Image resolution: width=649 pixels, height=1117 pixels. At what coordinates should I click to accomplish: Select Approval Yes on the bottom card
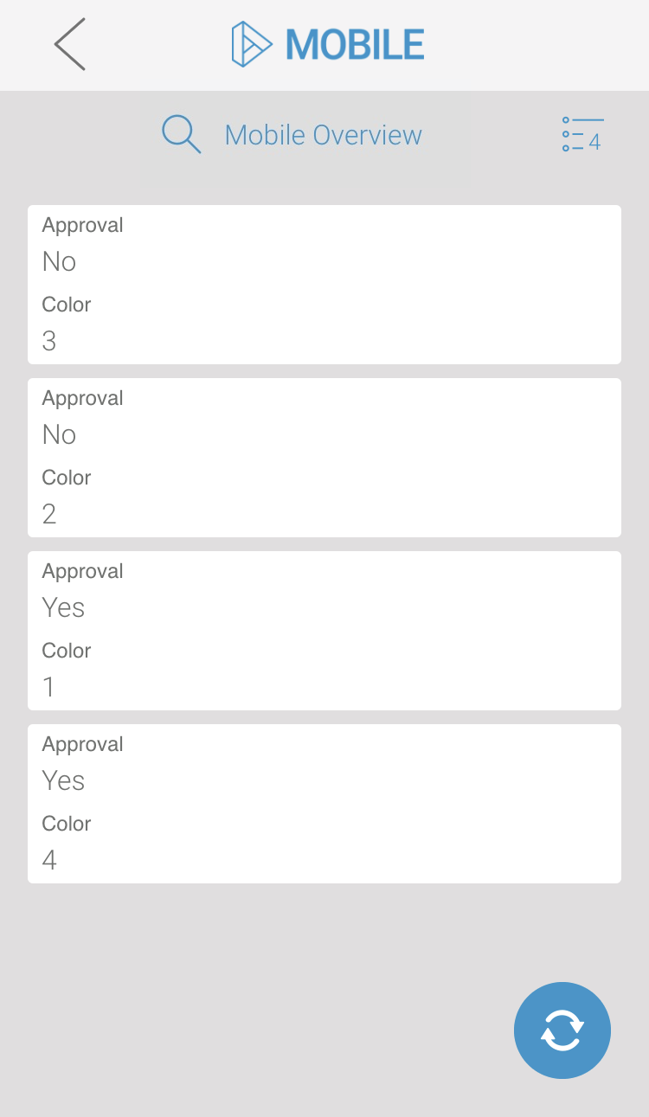(x=62, y=780)
